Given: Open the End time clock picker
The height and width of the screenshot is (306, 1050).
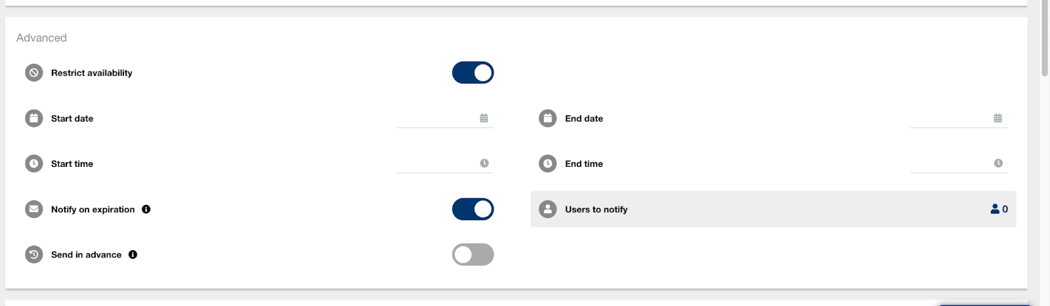Looking at the screenshot, I should [998, 164].
